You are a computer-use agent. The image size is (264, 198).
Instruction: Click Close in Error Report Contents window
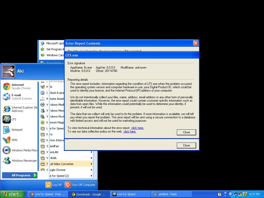click(186, 145)
